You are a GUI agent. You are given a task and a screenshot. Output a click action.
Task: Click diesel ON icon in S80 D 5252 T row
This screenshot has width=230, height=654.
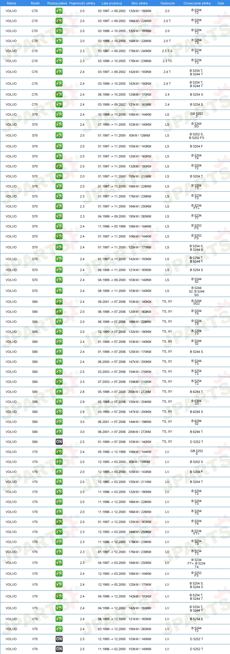[x=59, y=442]
